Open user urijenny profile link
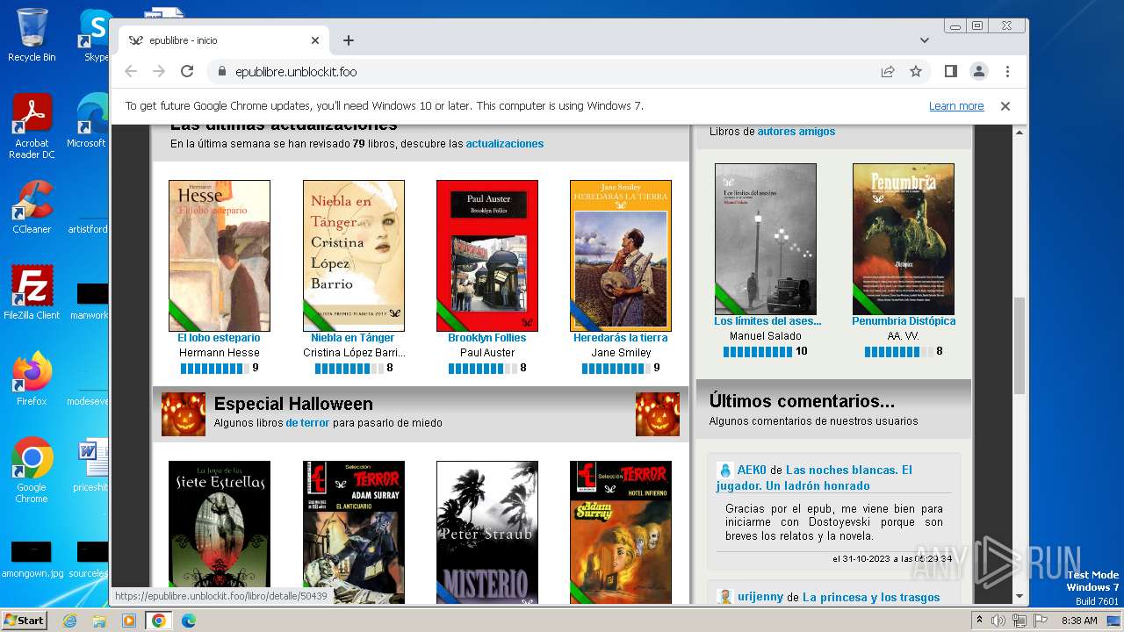This screenshot has width=1124, height=632. (760, 597)
